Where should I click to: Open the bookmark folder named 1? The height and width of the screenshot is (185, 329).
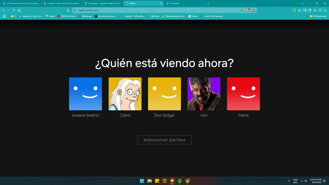[x=13, y=16]
